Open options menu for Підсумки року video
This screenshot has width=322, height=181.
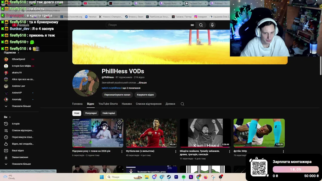coord(122,151)
